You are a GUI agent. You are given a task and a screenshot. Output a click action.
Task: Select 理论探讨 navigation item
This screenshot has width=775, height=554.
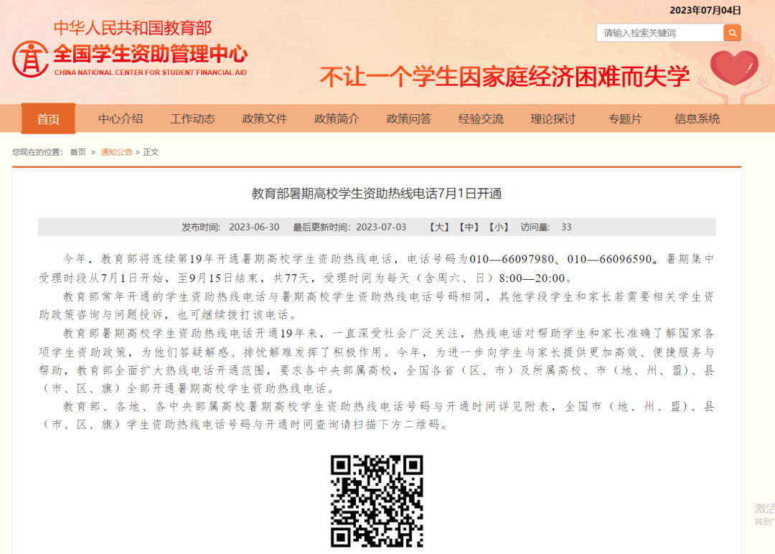click(553, 119)
